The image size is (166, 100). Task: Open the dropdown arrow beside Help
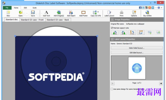tap(162, 8)
